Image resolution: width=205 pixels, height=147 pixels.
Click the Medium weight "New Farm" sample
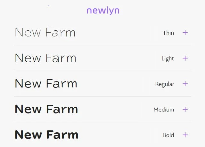(x=46, y=109)
